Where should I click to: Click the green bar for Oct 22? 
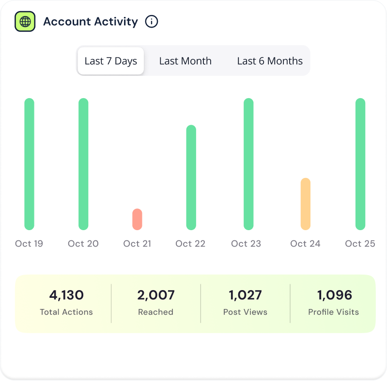pyautogui.click(x=191, y=177)
